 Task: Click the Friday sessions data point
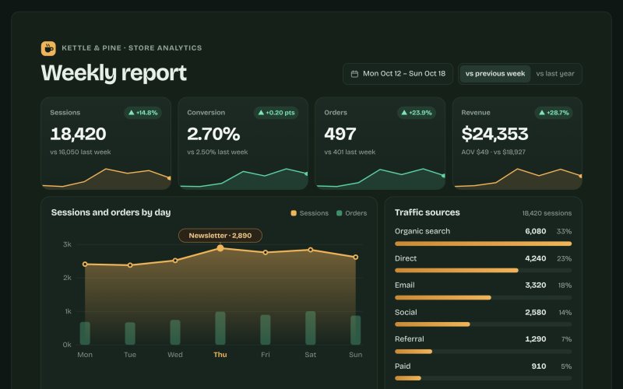pyautogui.click(x=266, y=252)
